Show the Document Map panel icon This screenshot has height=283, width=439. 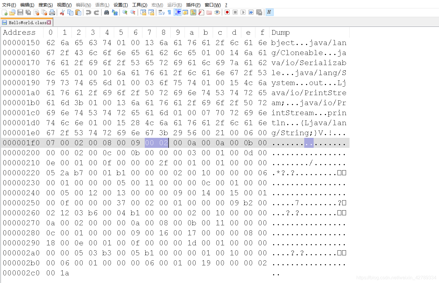pyautogui.click(x=193, y=12)
